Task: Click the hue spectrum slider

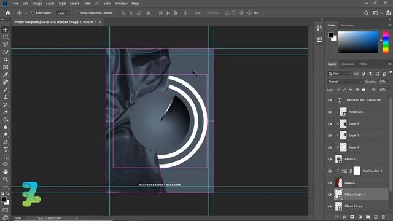Action: pyautogui.click(x=386, y=42)
